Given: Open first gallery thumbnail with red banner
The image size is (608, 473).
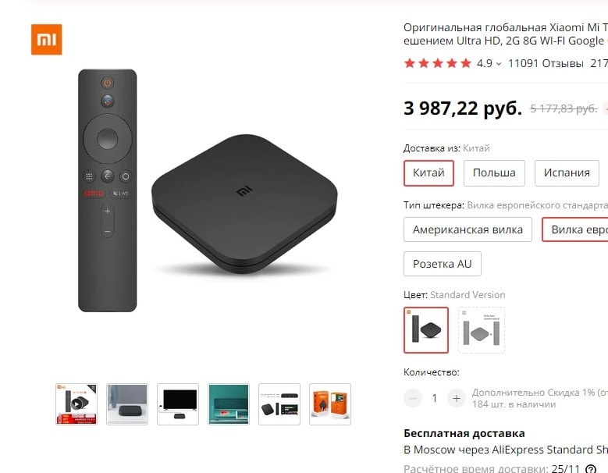Looking at the screenshot, I should tap(76, 404).
